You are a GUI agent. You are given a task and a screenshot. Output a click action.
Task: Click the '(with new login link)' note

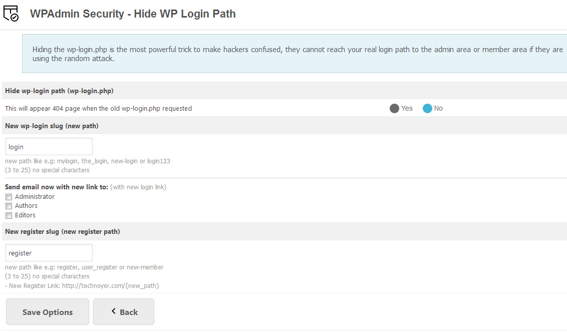point(138,187)
